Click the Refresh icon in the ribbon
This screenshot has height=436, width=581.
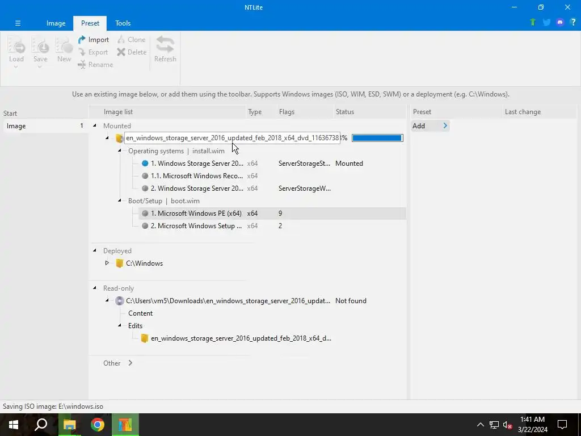(x=165, y=44)
